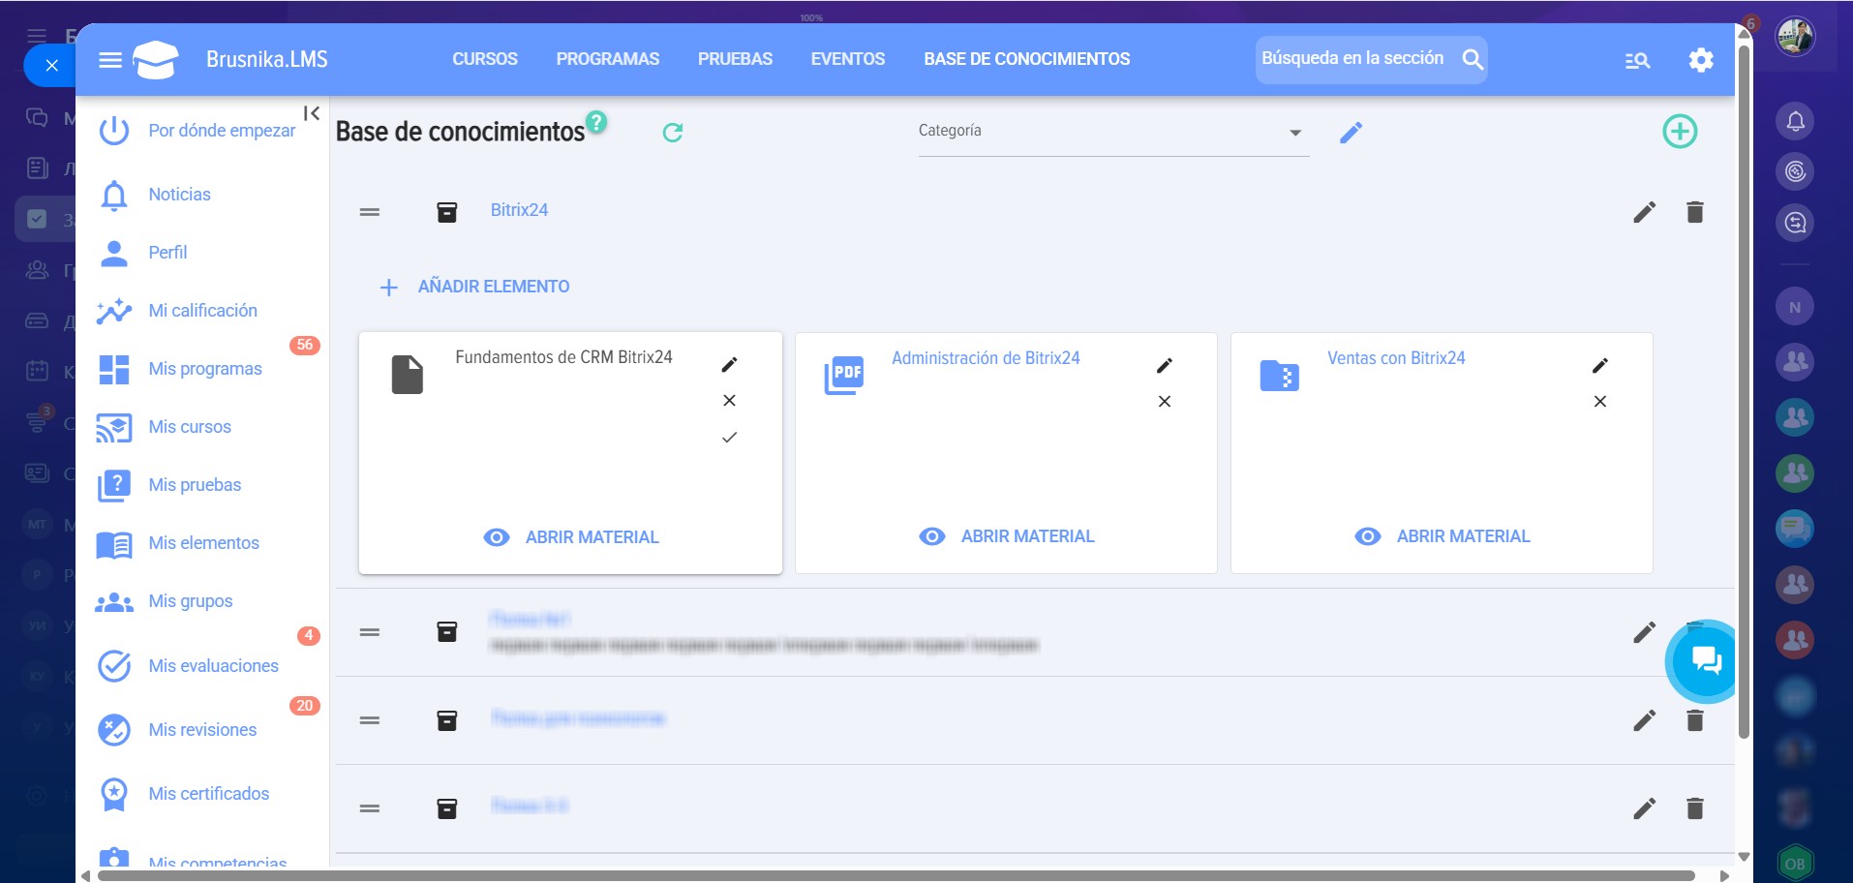Open the chat bubble floating button

[x=1705, y=661]
